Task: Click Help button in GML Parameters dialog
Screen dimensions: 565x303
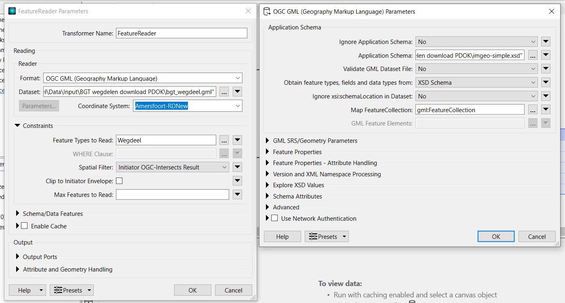Action: coord(282,236)
